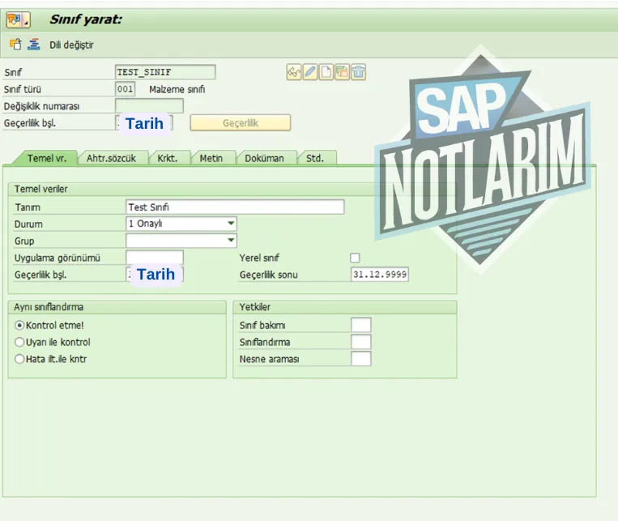Open the Doküman tab
This screenshot has height=521, width=618.
(x=265, y=158)
